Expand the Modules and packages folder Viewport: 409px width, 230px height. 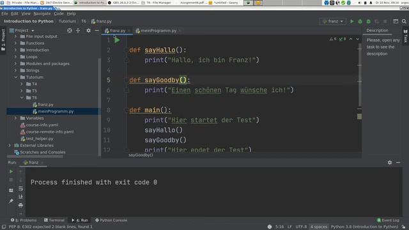click(15, 63)
